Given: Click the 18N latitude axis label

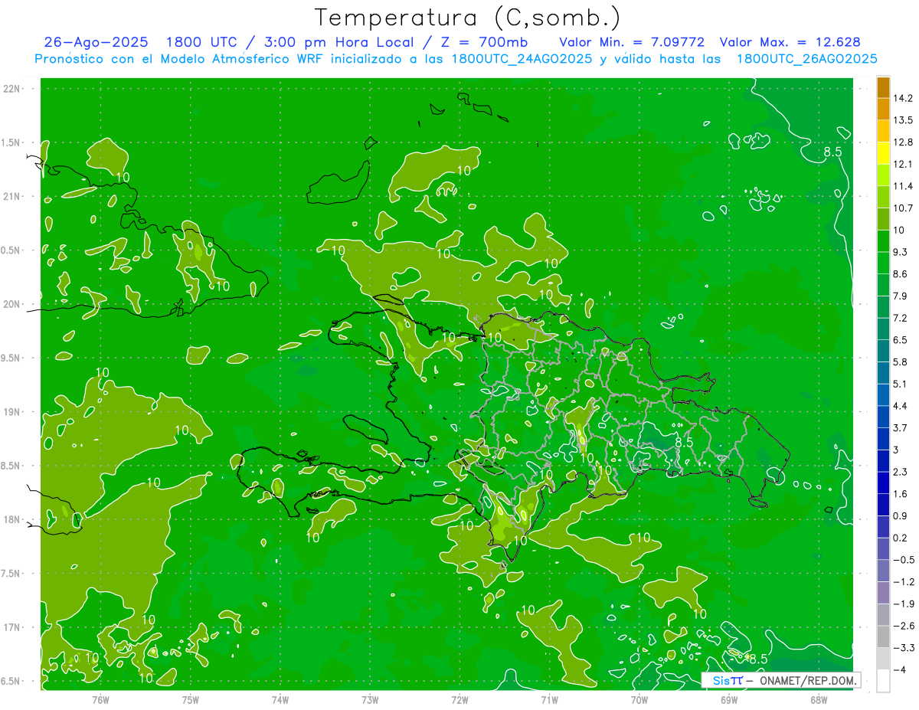Looking at the screenshot, I should [12, 519].
